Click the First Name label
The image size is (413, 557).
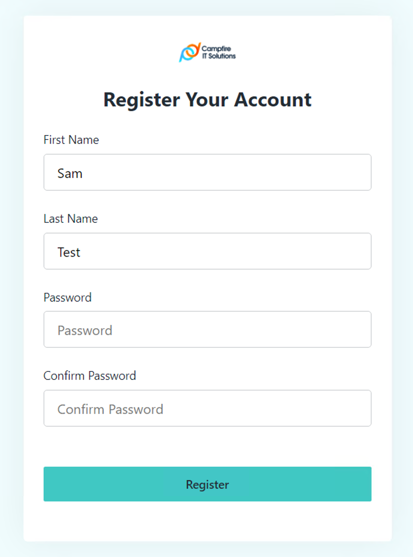(71, 140)
